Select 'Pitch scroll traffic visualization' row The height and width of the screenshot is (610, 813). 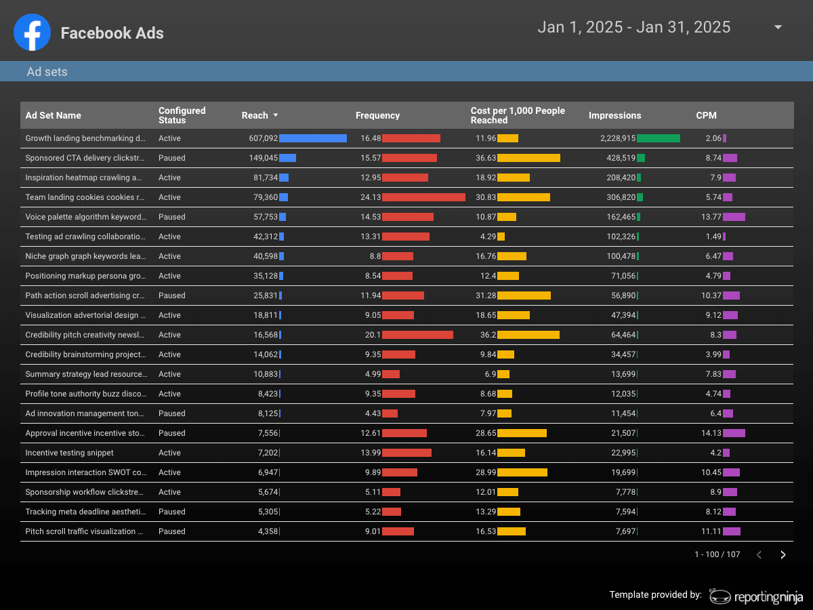point(406,531)
